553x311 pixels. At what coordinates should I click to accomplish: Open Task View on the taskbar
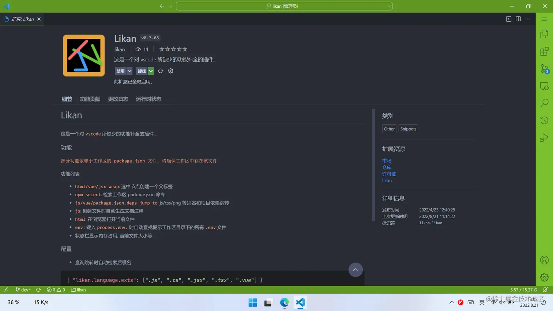coord(268,303)
